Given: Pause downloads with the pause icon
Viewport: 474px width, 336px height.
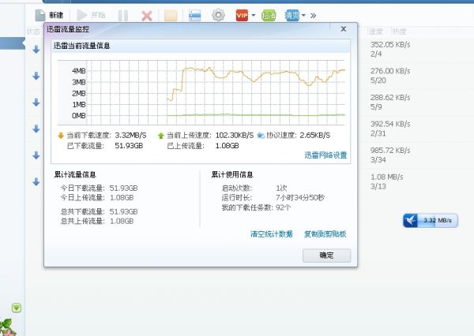Looking at the screenshot, I should click(122, 15).
